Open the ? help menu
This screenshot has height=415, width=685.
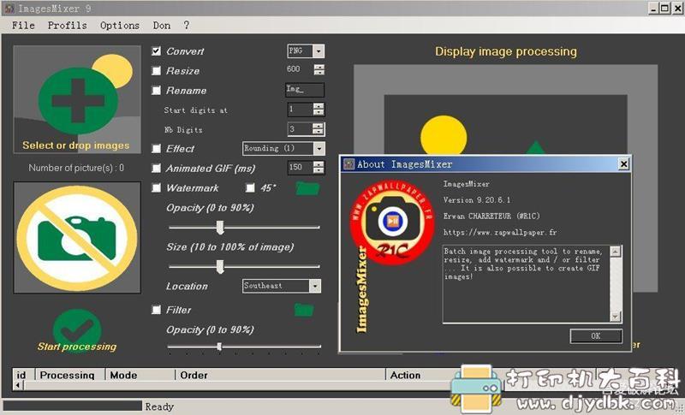[x=187, y=26]
